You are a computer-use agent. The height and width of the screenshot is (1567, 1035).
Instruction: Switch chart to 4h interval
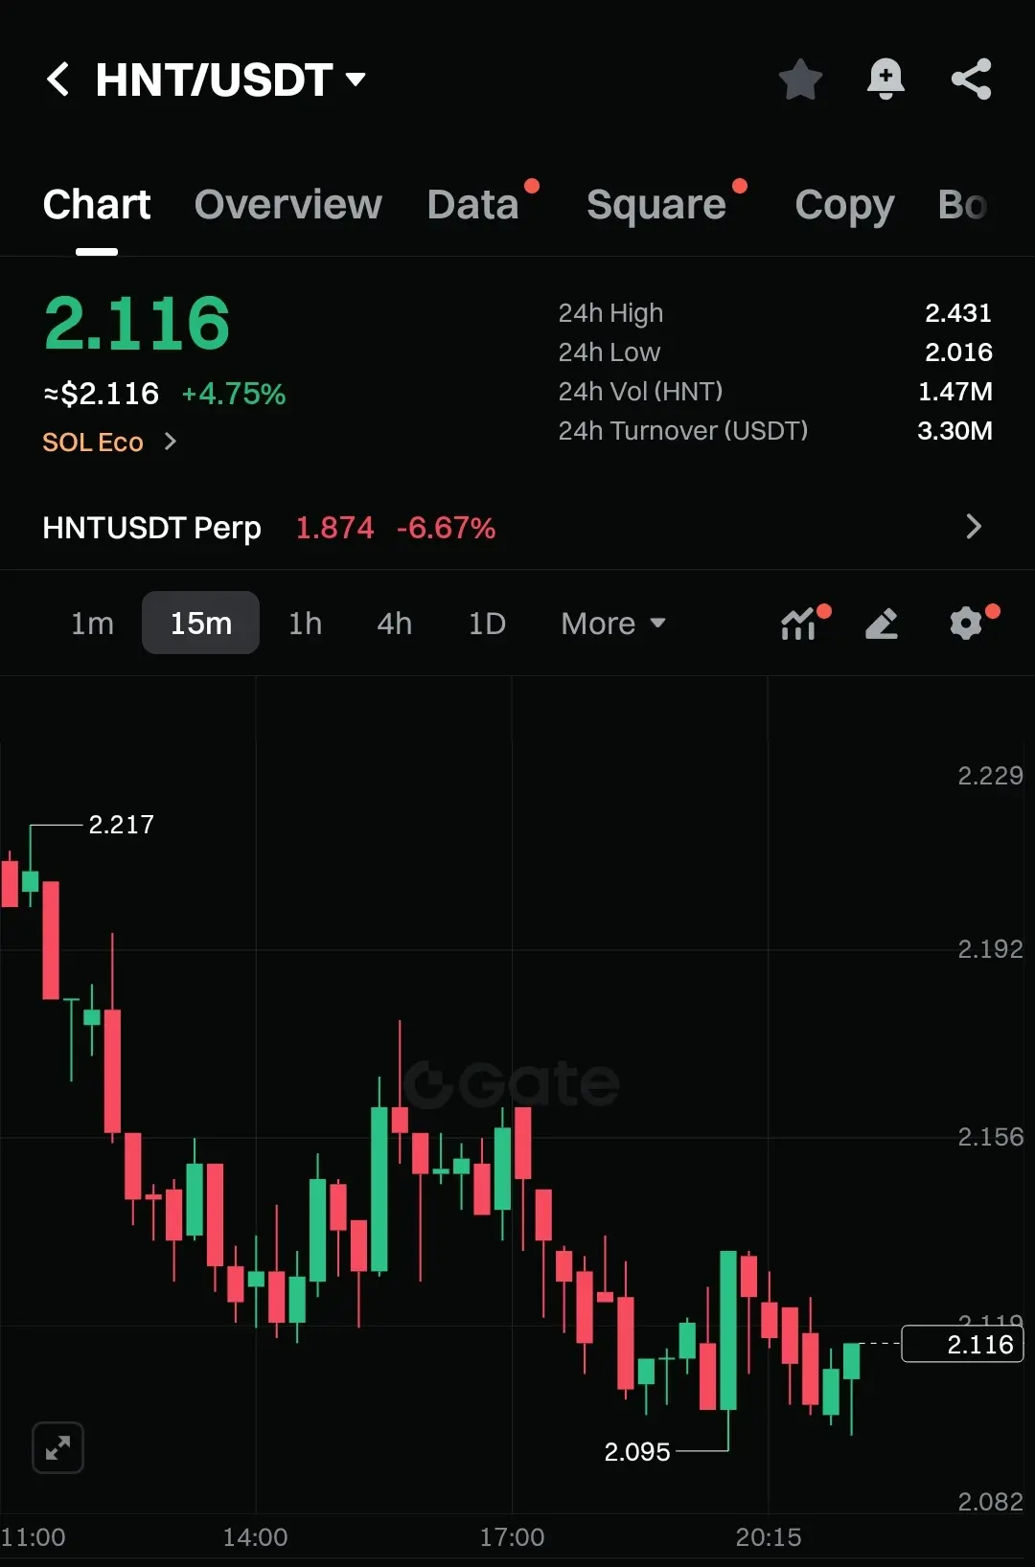[394, 624]
